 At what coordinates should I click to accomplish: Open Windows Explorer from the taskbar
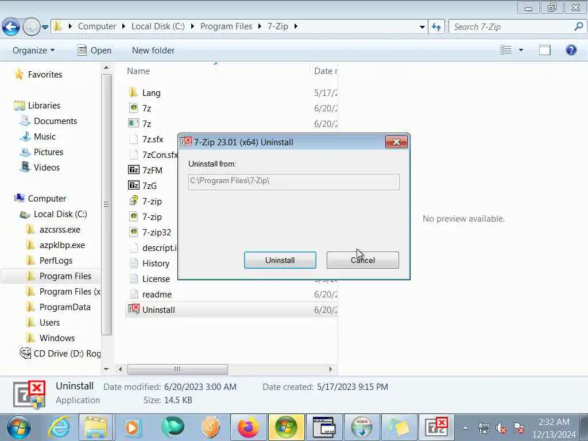(96, 427)
